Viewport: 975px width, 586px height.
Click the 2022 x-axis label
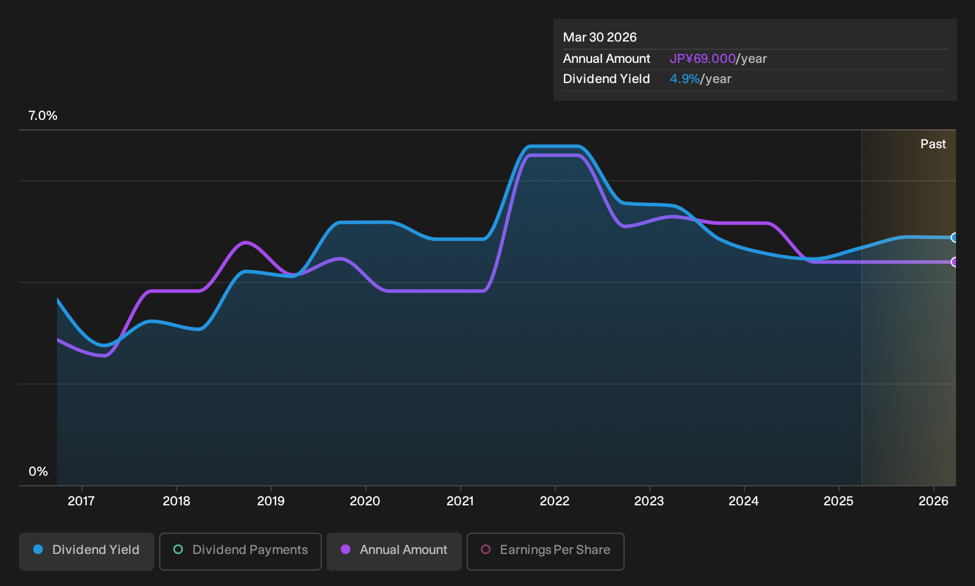click(555, 501)
